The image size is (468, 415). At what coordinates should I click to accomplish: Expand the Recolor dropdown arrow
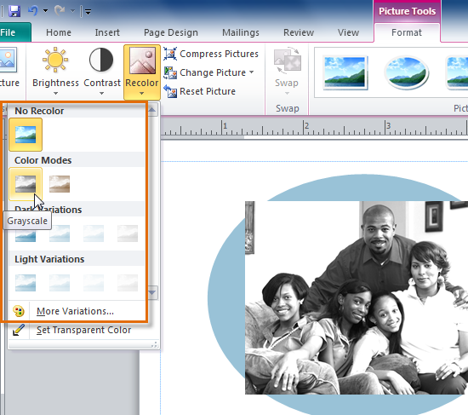coord(142,93)
